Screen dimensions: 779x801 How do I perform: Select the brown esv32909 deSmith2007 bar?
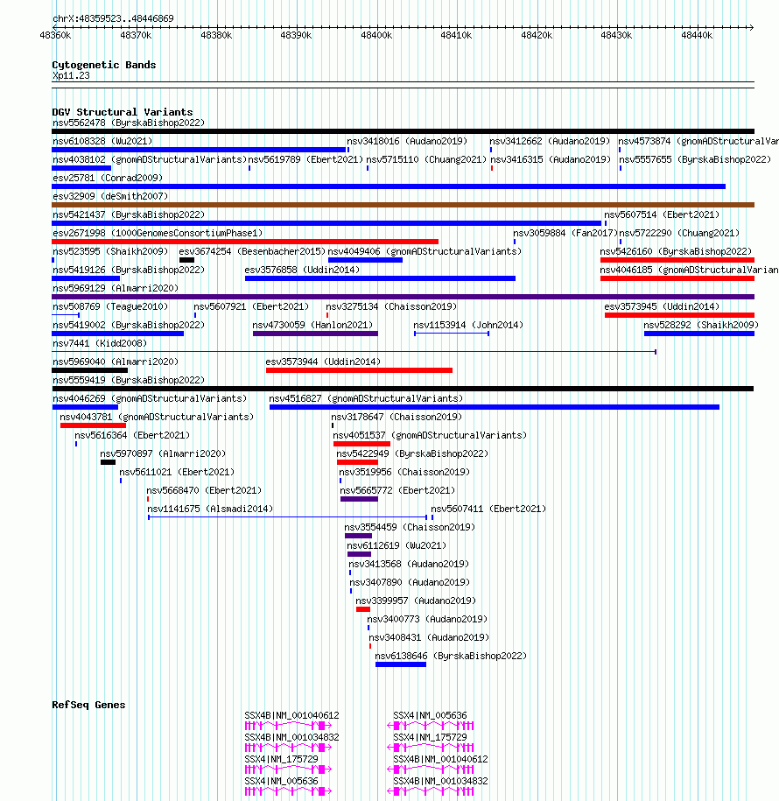click(403, 205)
